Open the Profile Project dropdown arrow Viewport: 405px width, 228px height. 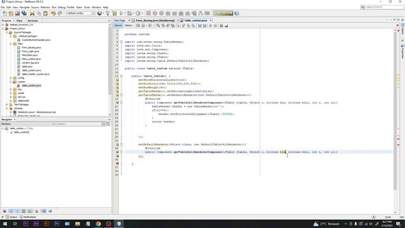(x=142, y=13)
